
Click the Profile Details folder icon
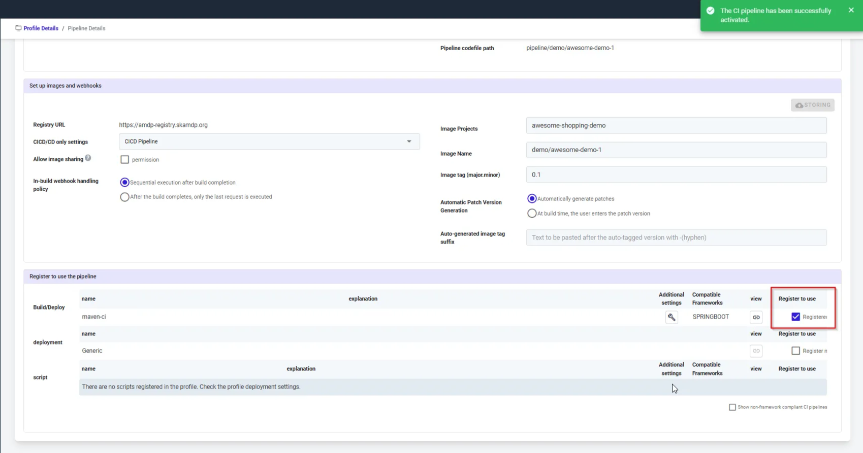point(18,28)
